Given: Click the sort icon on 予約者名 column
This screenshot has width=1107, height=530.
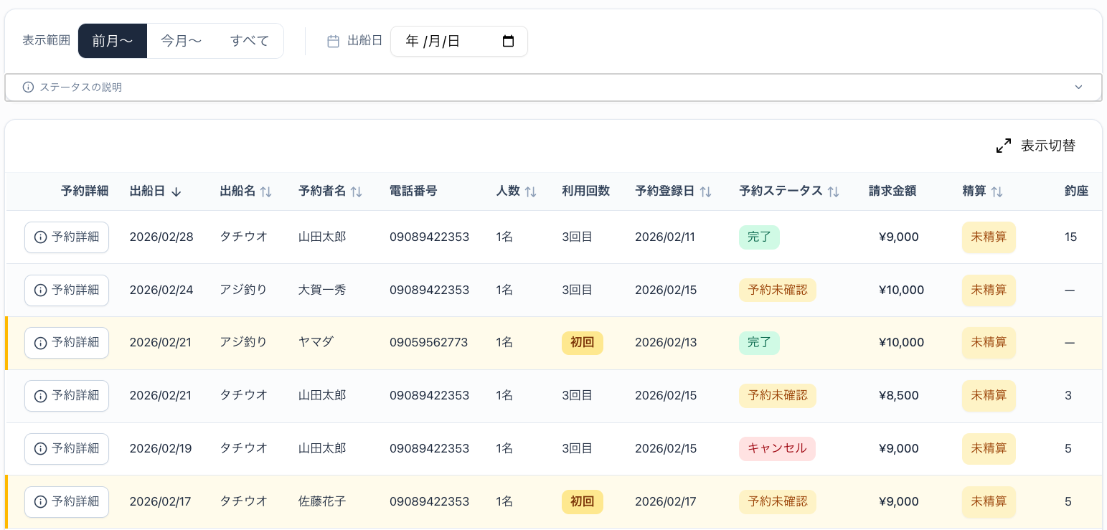Looking at the screenshot, I should click(x=357, y=191).
